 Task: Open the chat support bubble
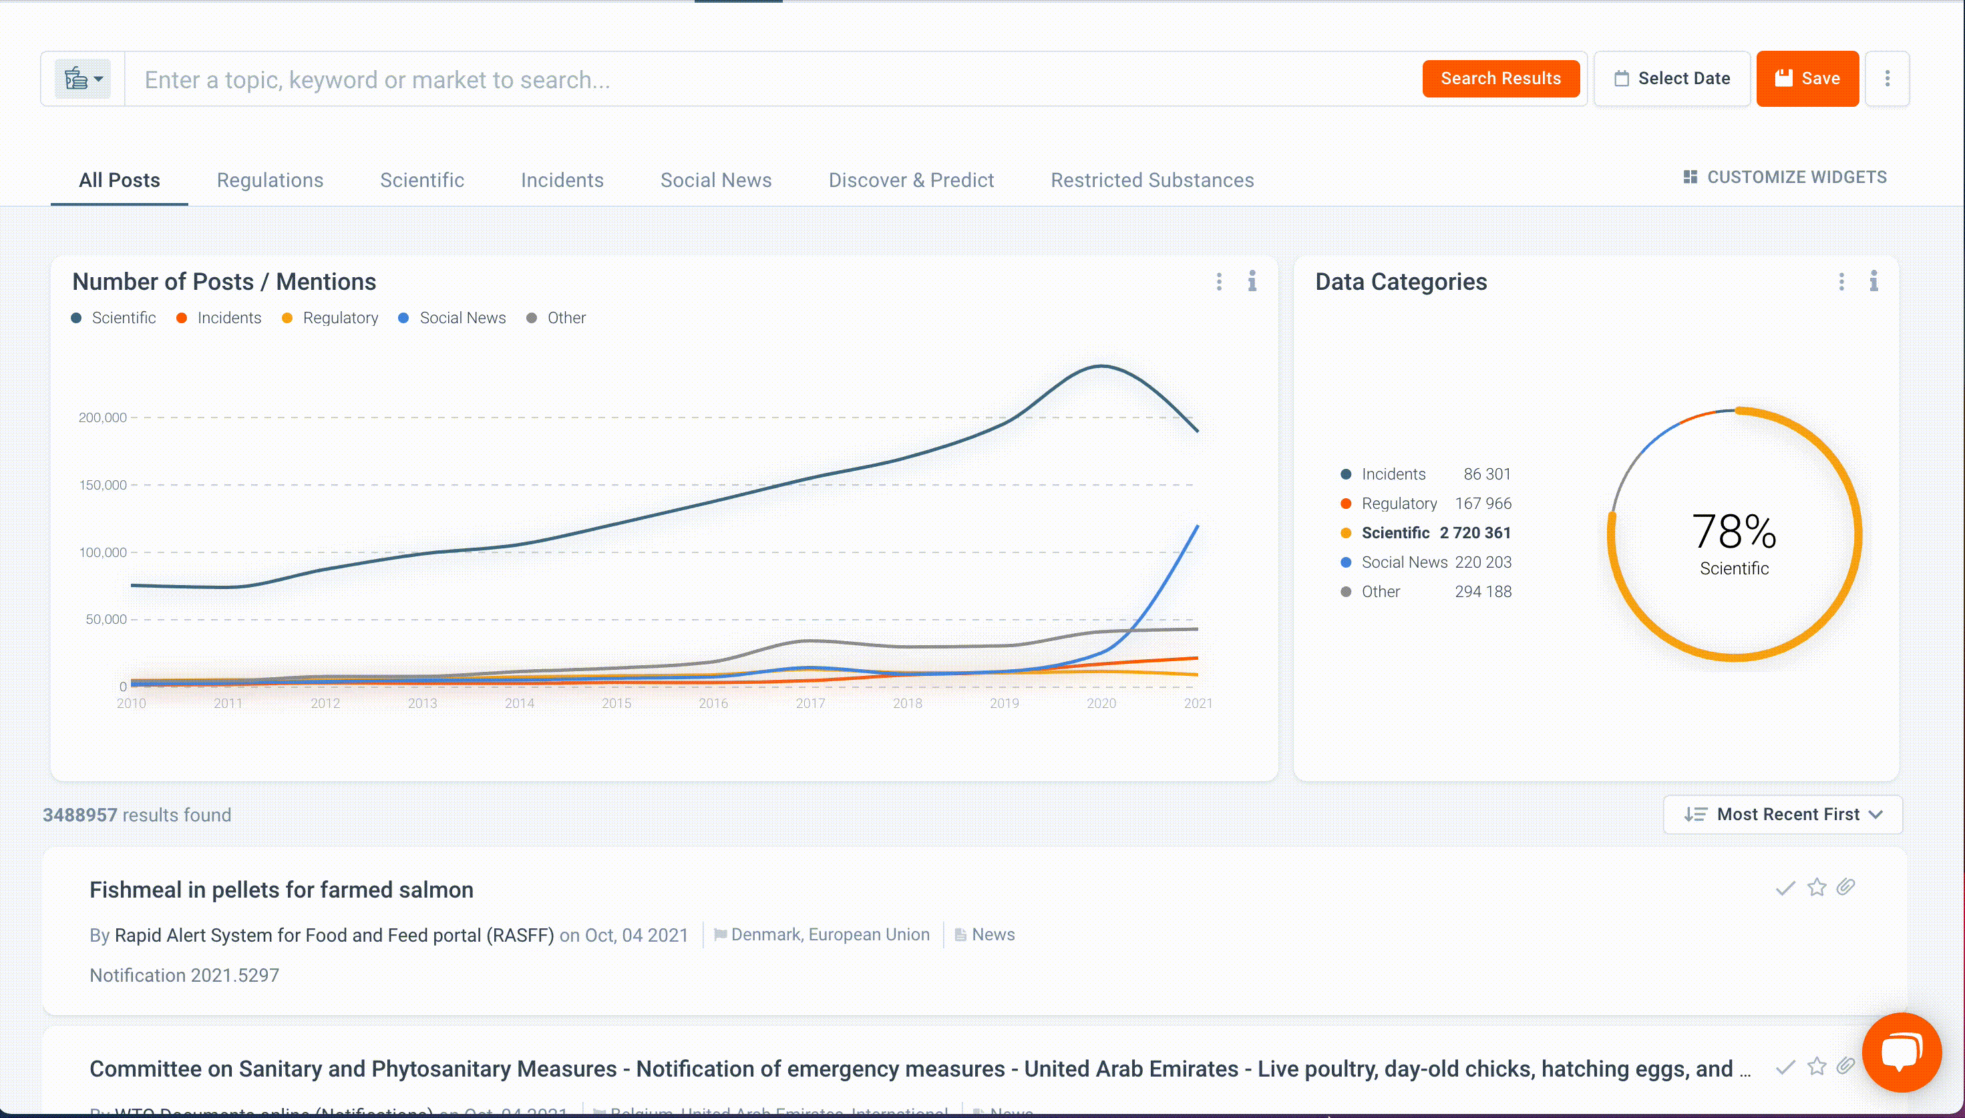click(1902, 1053)
